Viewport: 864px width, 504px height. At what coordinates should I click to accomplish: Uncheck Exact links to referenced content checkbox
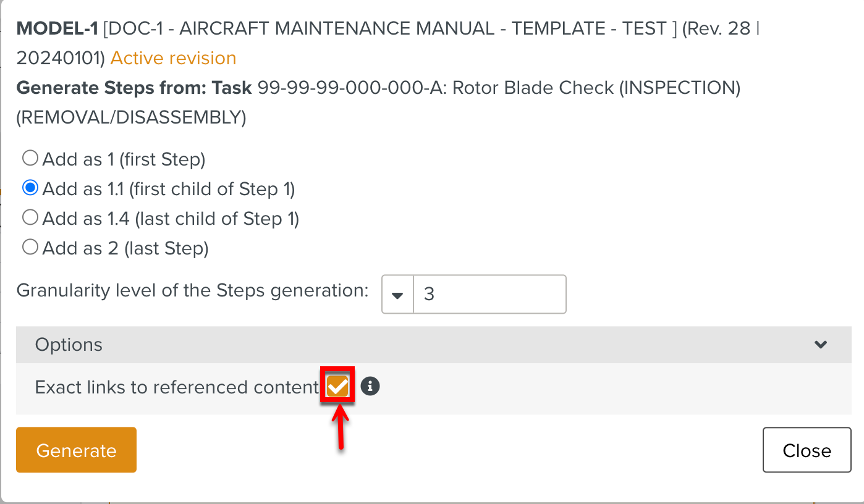(x=337, y=387)
